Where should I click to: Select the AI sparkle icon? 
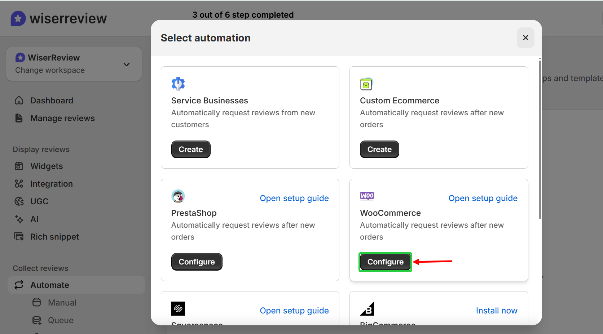[19, 219]
